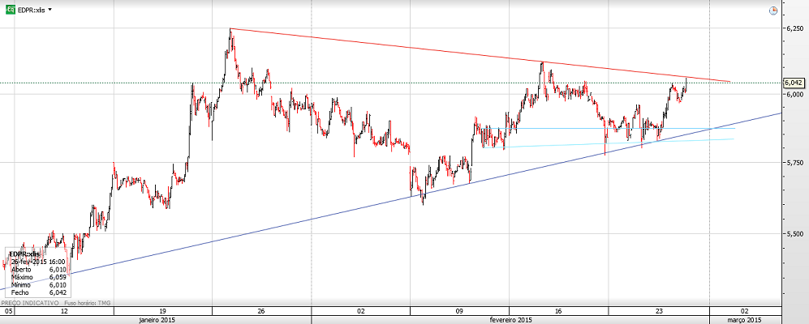Click the Fecho 6,042 row value
The image size is (809, 324).
click(x=57, y=292)
